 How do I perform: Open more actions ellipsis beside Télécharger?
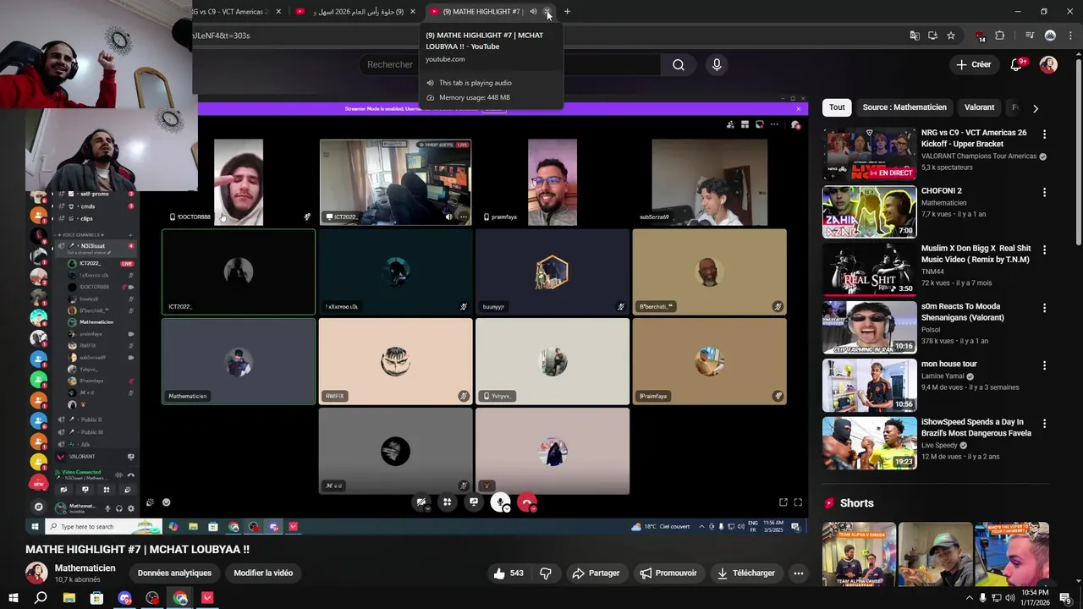(798, 573)
